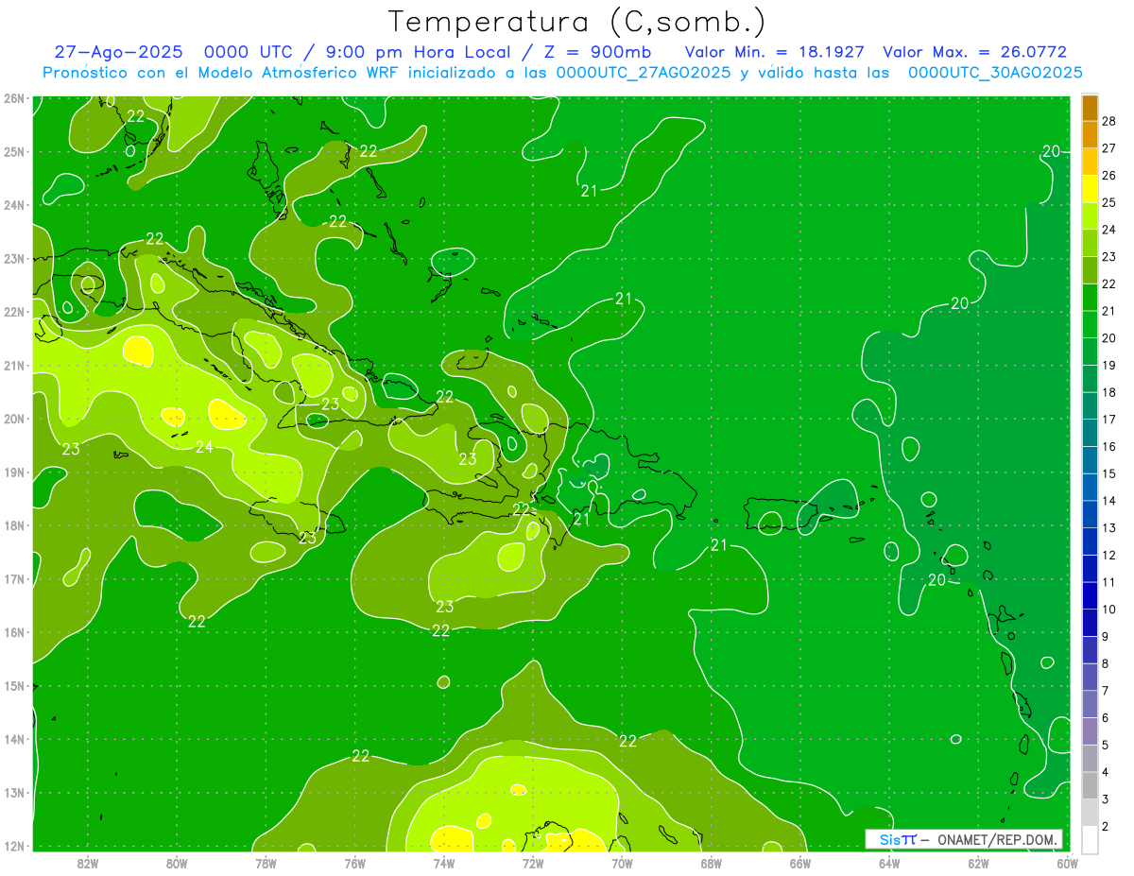Click the color scale segment between 27 and 28

[1090, 134]
